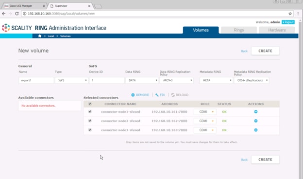Click the Volumes breadcrumb link
303x179 pixels.
tap(66, 36)
